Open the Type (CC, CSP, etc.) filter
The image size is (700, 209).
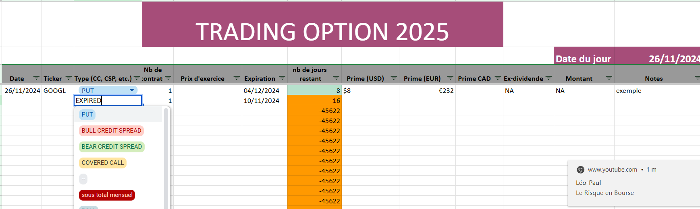tap(137, 78)
